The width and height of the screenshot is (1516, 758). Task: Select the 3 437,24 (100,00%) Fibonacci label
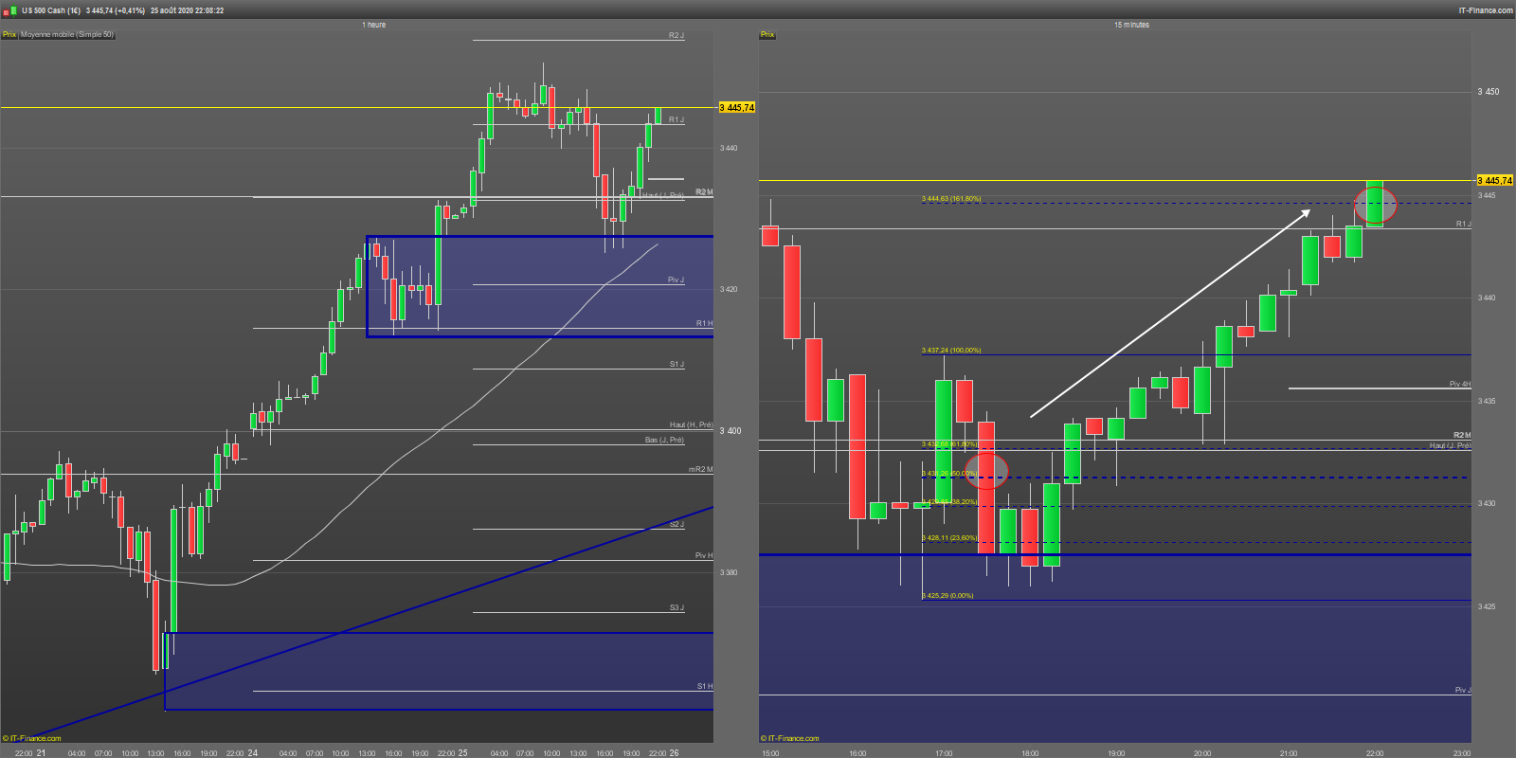point(951,351)
